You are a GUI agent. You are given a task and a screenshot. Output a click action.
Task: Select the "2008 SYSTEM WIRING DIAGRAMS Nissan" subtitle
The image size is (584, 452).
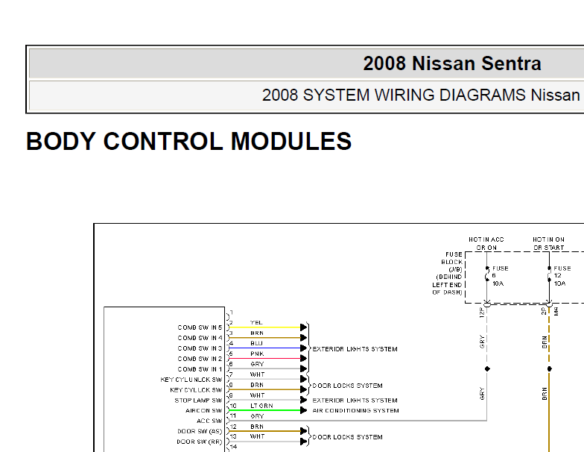(420, 95)
